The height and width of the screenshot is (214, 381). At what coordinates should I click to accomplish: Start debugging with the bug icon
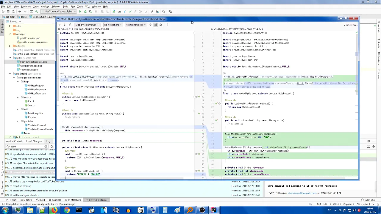[x=85, y=12]
